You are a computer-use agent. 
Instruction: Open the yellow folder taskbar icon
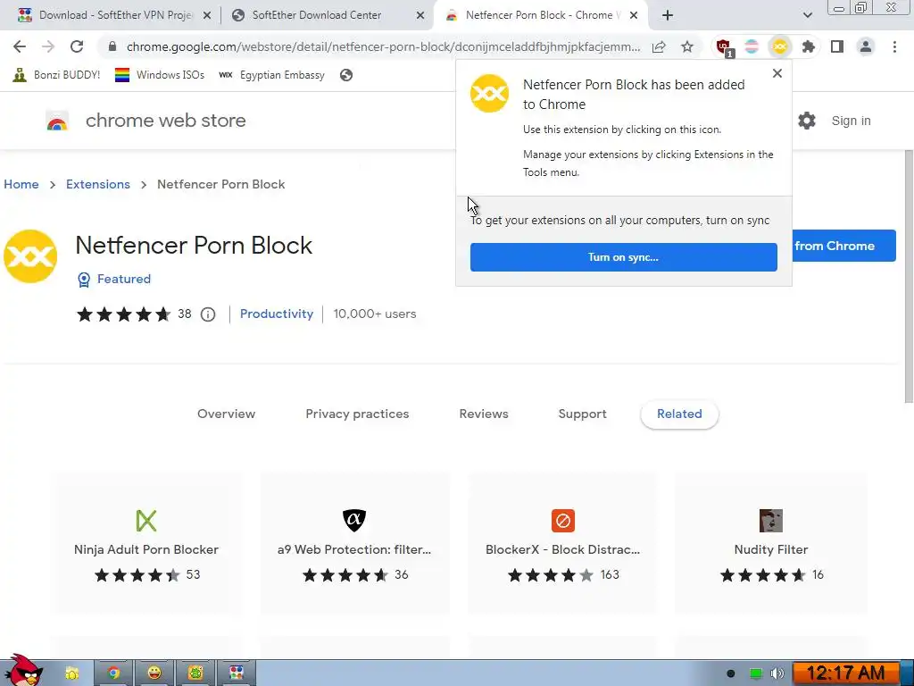(71, 673)
